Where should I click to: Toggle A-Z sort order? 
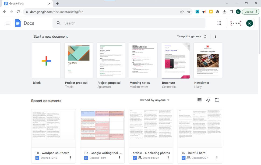click(x=208, y=100)
